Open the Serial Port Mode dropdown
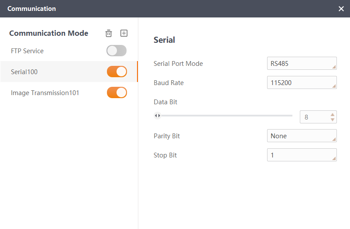This screenshot has height=229, width=350. click(x=302, y=63)
